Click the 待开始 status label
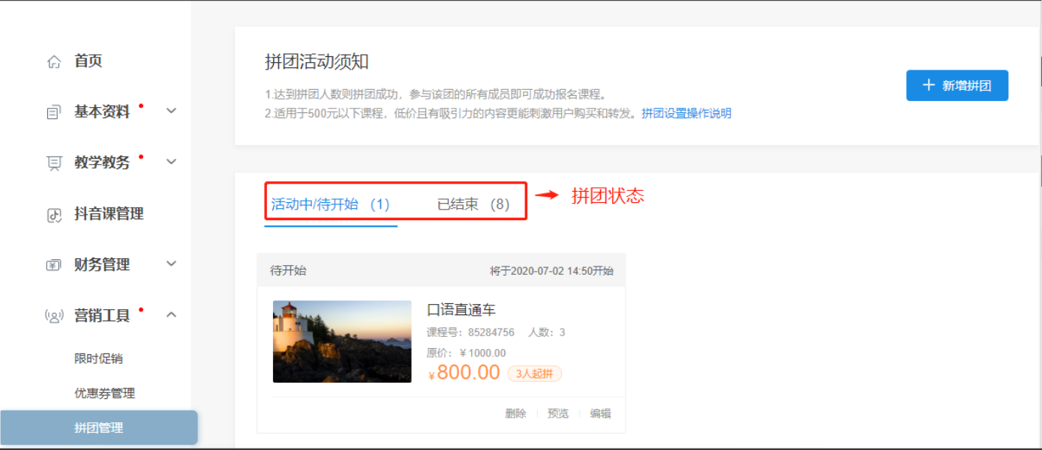This screenshot has height=450, width=1042. point(288,271)
